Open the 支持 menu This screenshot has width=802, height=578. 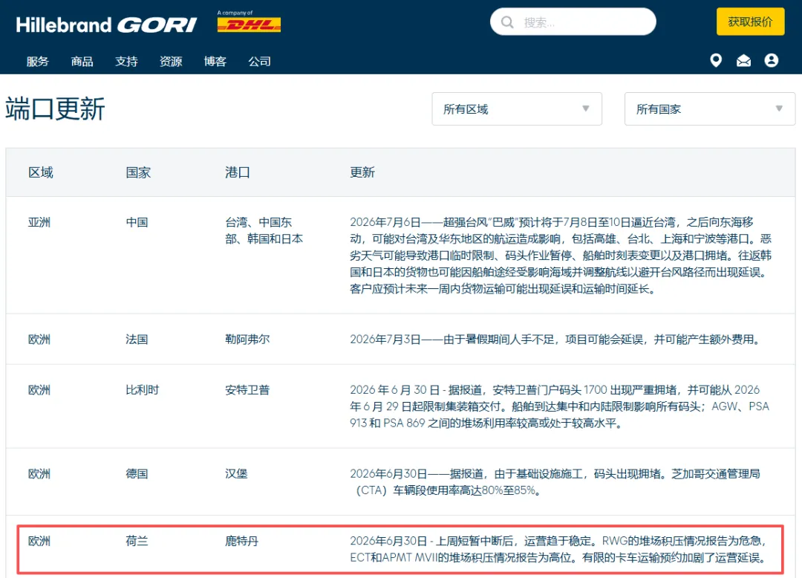point(126,62)
